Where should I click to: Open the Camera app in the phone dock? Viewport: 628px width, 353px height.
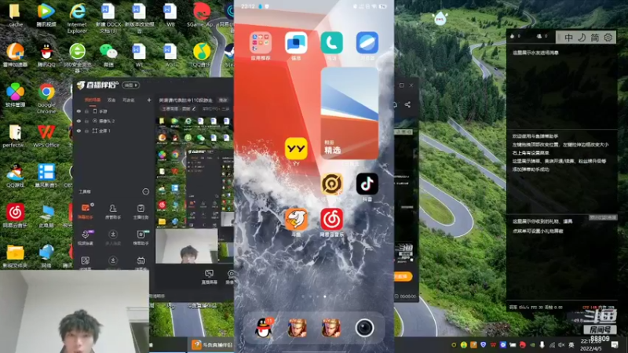coord(364,328)
